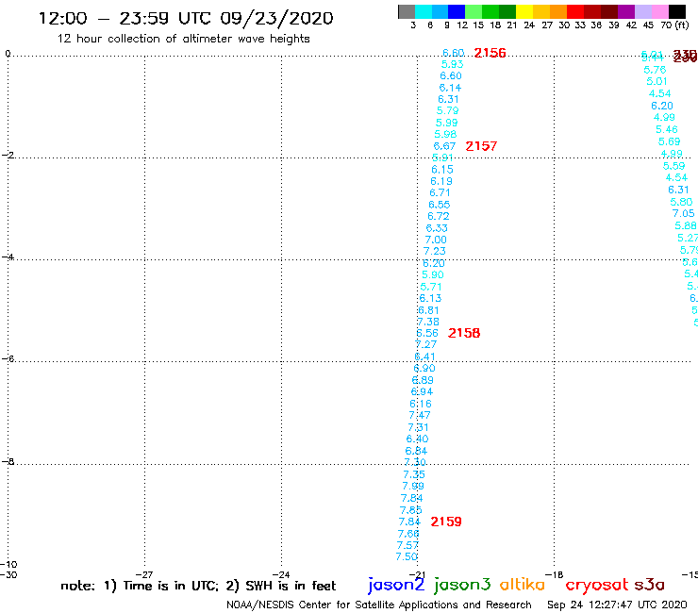Click the longitude axis label -27
The width and height of the screenshot is (698, 613).
pyautogui.click(x=144, y=575)
